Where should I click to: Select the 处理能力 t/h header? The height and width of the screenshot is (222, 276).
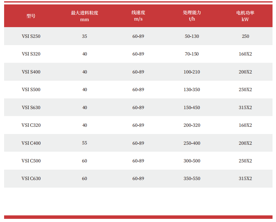(192, 16)
